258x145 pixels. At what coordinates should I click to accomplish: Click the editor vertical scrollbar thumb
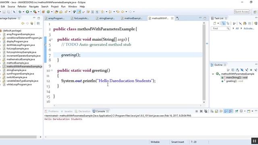point(204,62)
